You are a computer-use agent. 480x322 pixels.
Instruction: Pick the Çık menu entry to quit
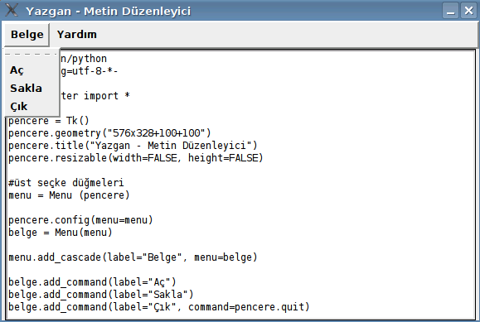[x=19, y=107]
